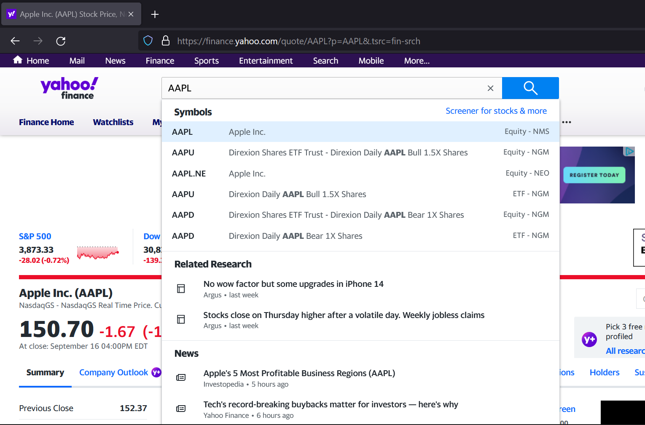Select the Company Outlook tab
Screen dimensions: 645x425
pos(114,372)
